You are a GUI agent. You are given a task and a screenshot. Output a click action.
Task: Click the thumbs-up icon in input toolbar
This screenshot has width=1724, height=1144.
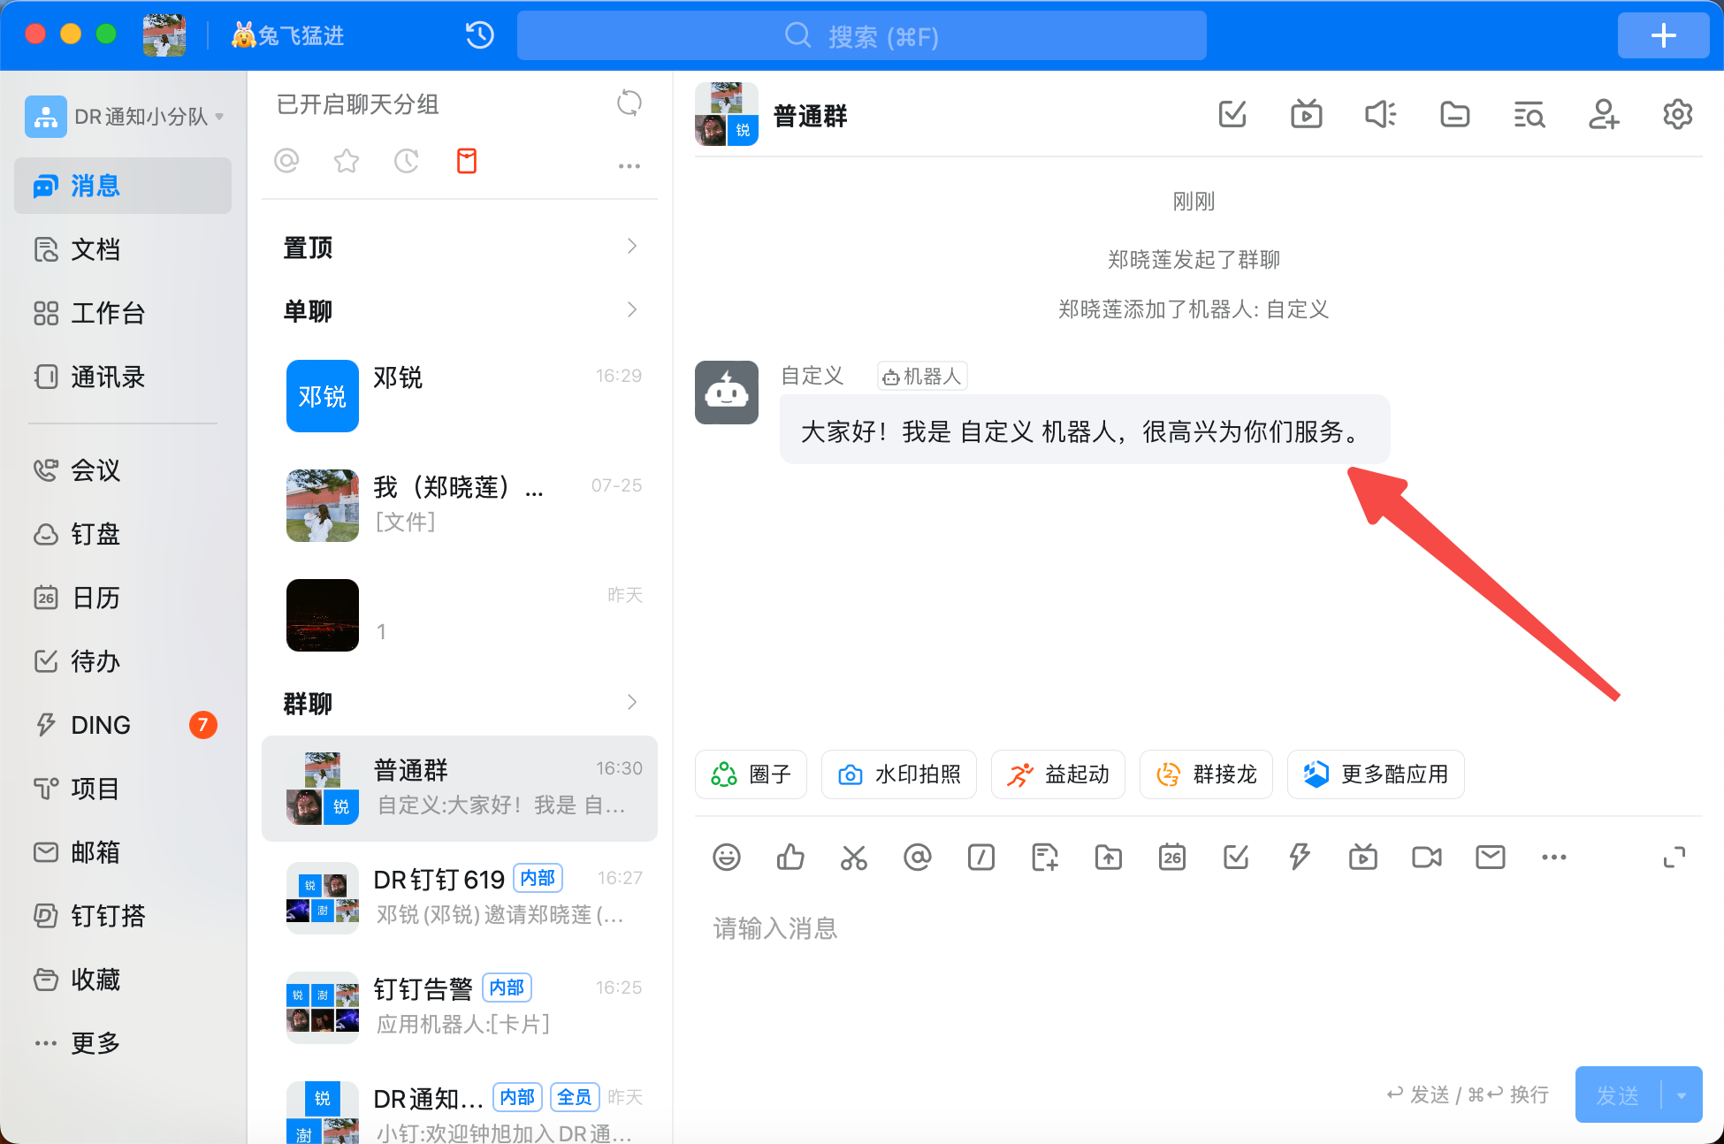point(790,857)
